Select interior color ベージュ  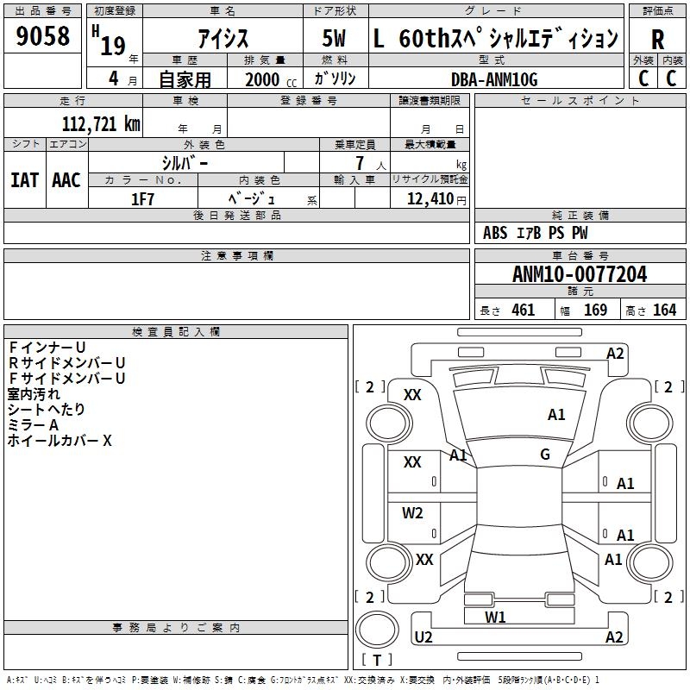(x=252, y=198)
